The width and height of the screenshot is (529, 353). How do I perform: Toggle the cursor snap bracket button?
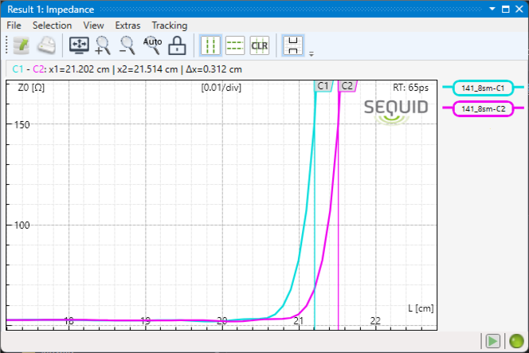[292, 45]
